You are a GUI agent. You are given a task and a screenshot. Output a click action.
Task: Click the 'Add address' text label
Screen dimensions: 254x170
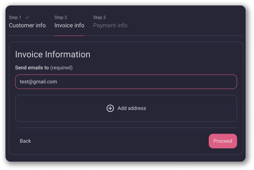pyautogui.click(x=132, y=108)
